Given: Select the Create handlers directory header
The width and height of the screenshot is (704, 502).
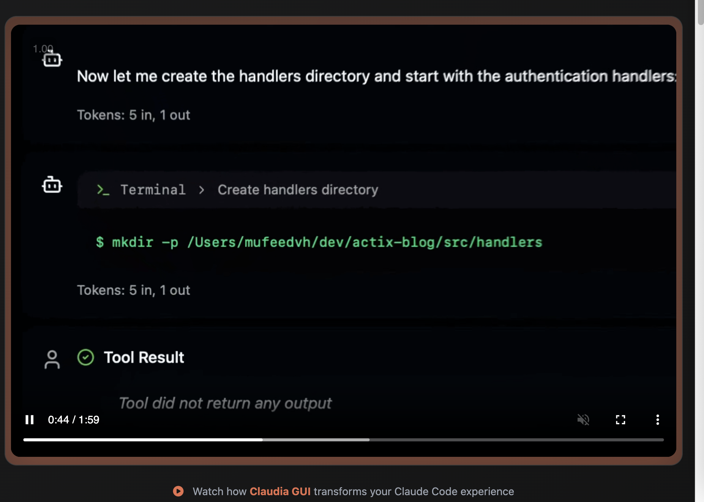Looking at the screenshot, I should tap(298, 190).
